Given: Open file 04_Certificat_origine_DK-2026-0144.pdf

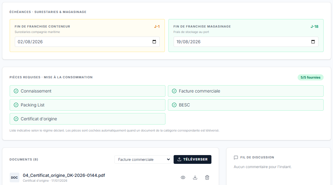Looking at the screenshot, I should pos(64,175).
